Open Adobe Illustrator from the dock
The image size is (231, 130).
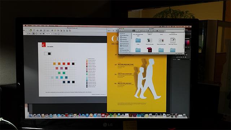coord(131,115)
